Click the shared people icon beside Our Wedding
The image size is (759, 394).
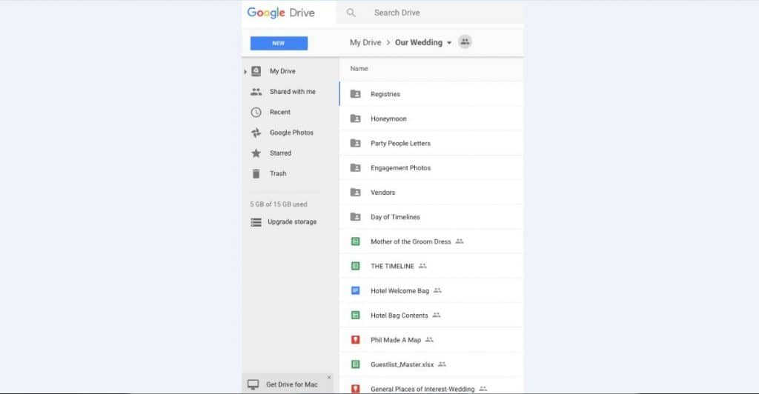(465, 42)
